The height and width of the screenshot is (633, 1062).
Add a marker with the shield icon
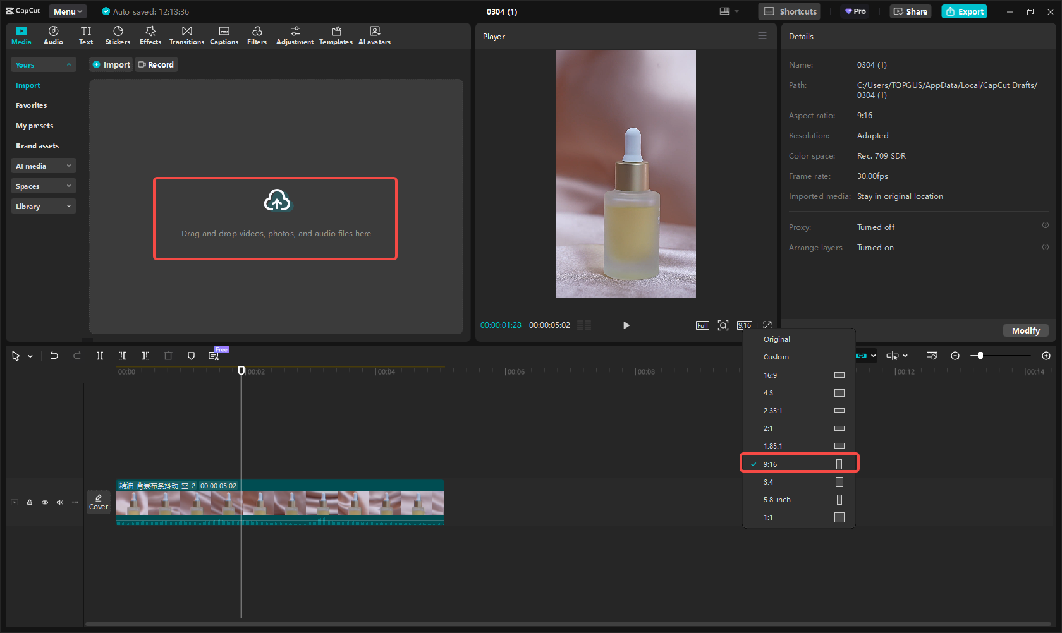(191, 356)
